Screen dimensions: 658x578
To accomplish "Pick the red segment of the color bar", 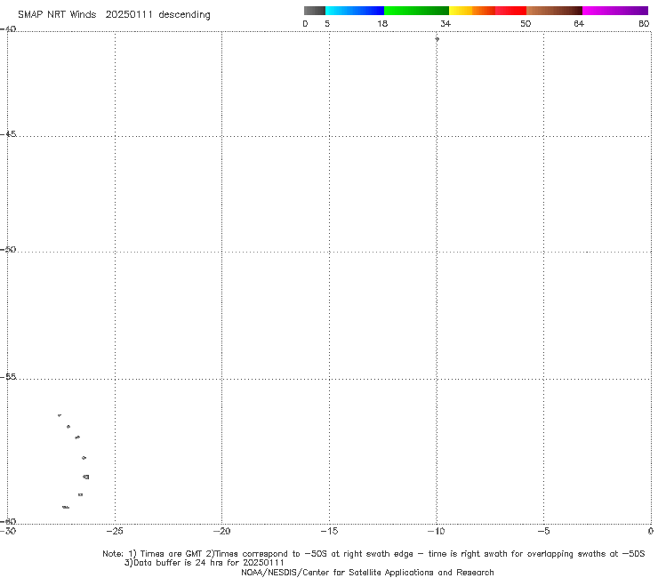I will coord(510,11).
